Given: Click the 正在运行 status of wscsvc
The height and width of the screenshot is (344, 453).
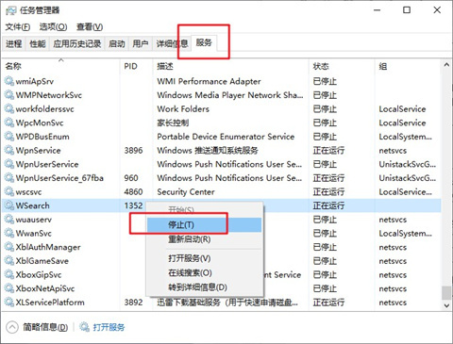Looking at the screenshot, I should (328, 191).
